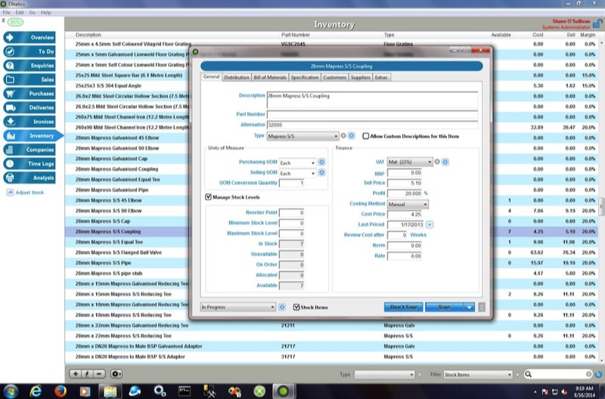Clear the inventory search box
Screen dimensions: 605x399
pos(588,374)
